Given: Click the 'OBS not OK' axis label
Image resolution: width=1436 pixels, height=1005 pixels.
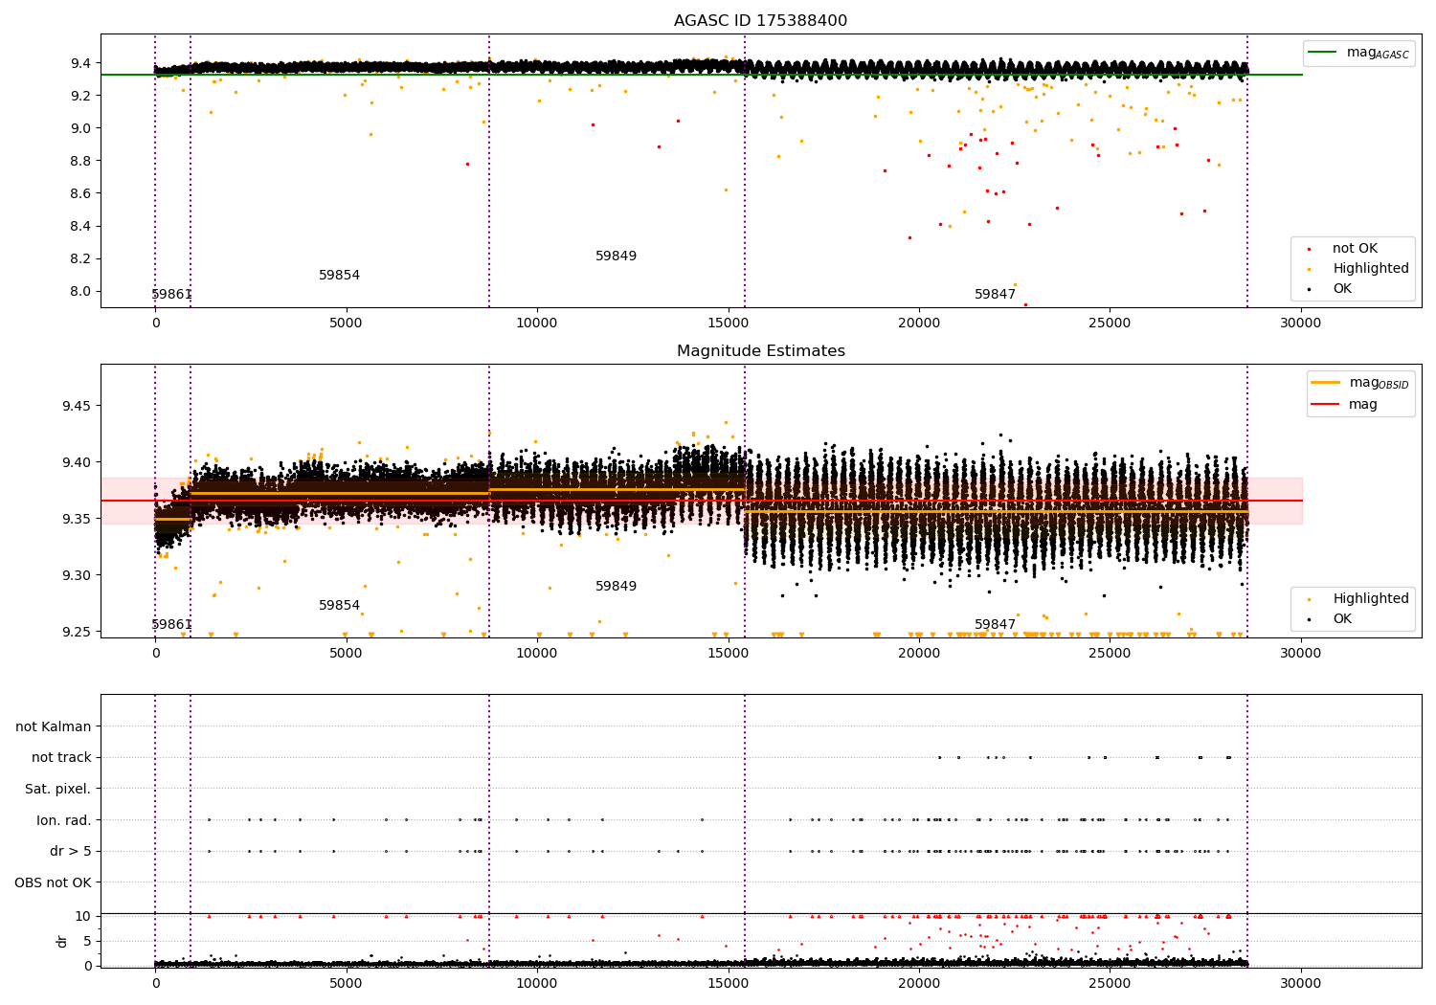Looking at the screenshot, I should (54, 883).
